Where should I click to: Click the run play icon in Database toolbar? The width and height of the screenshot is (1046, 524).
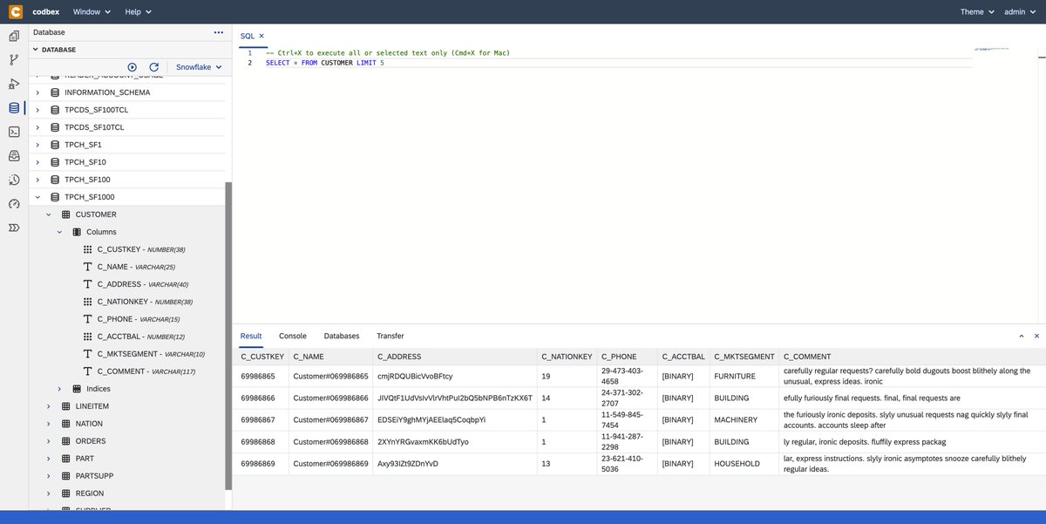click(132, 67)
